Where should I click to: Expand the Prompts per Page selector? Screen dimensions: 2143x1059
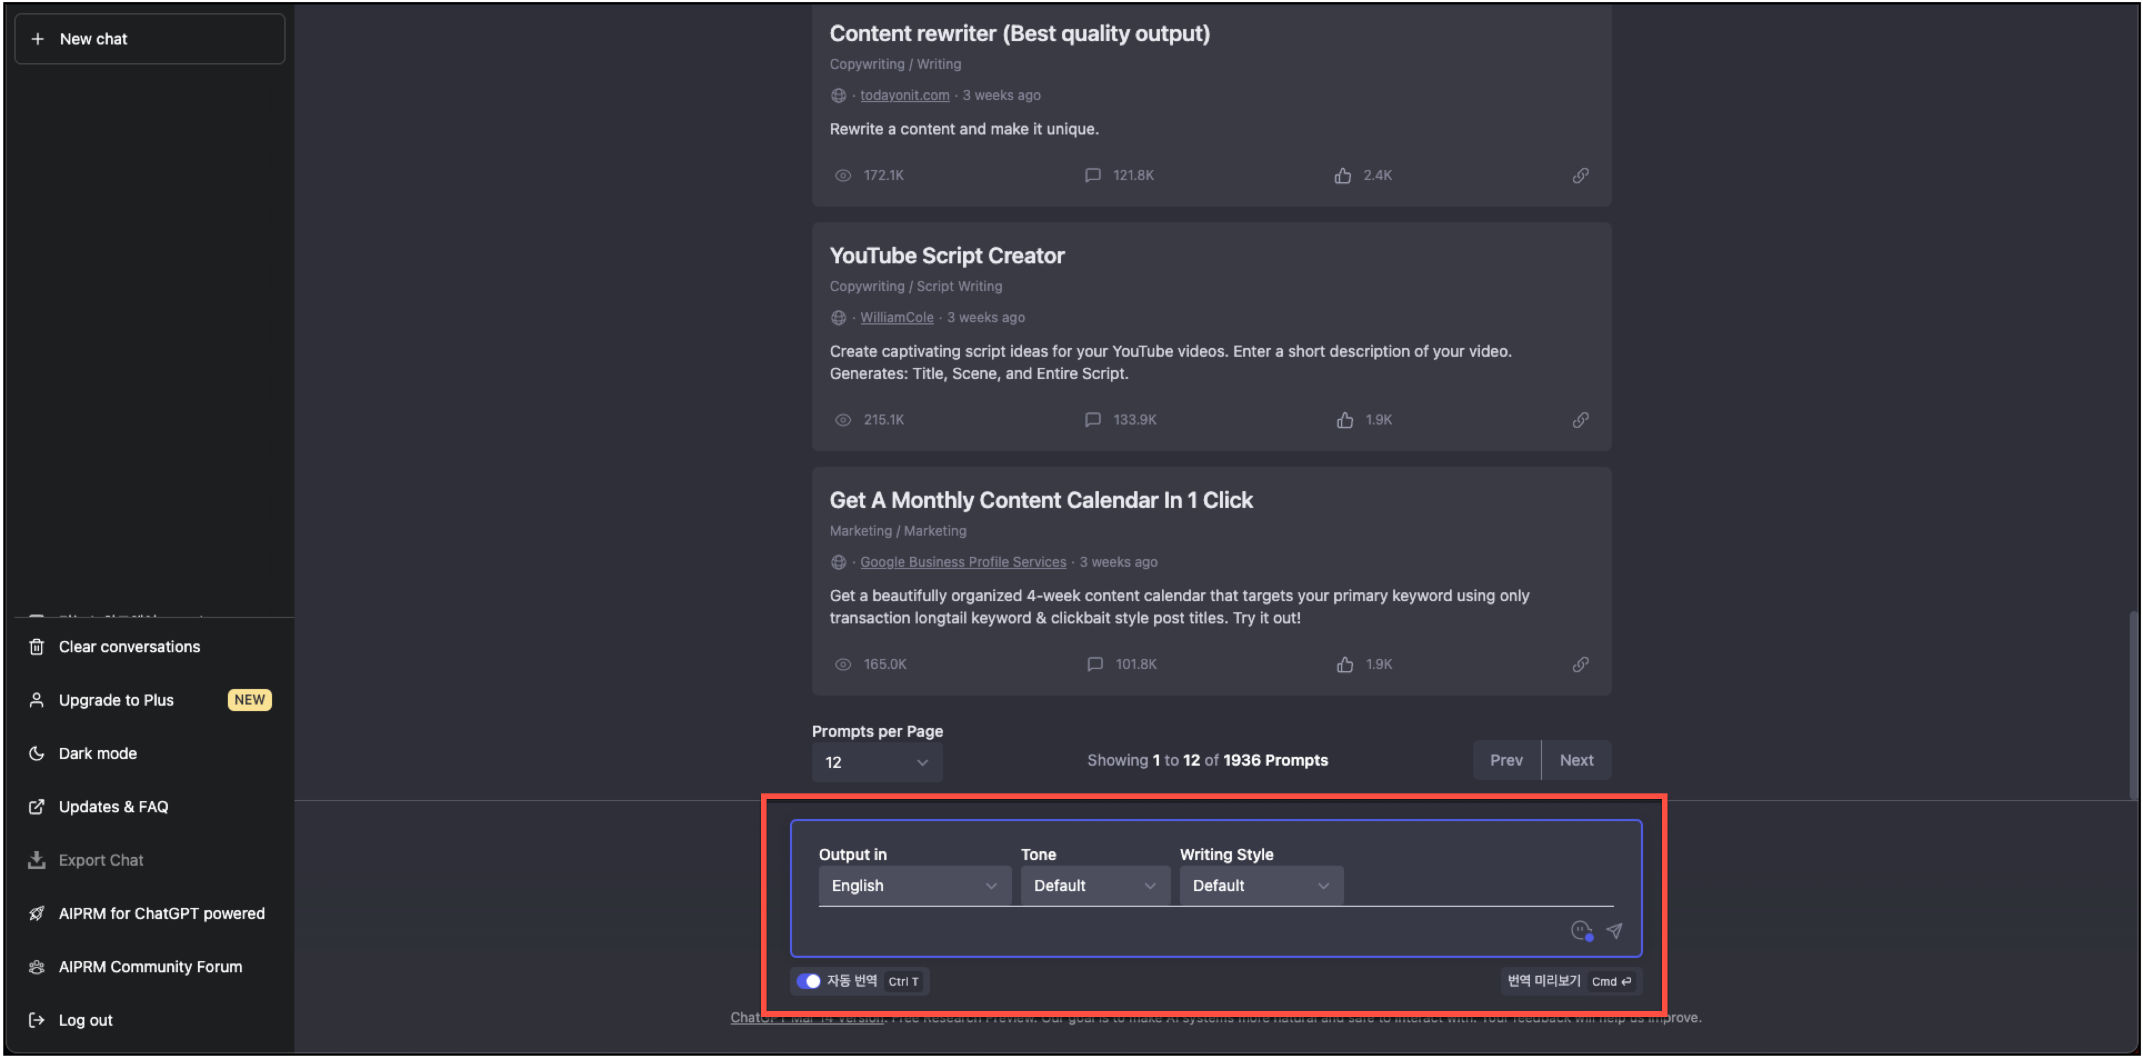tap(875, 762)
